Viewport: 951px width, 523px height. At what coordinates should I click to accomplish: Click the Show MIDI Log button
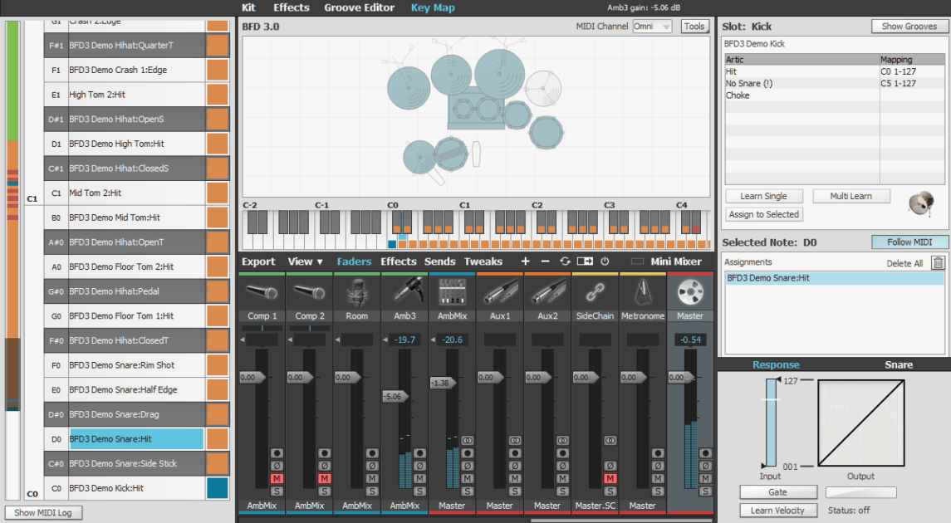pyautogui.click(x=43, y=513)
